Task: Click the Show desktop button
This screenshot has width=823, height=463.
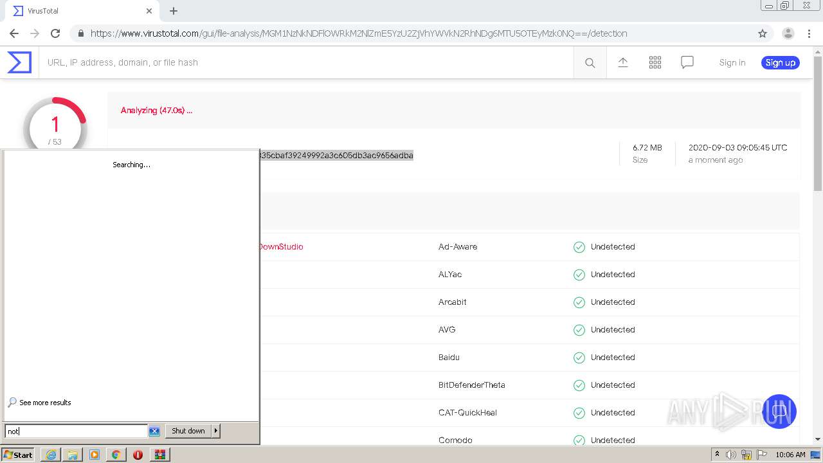Action: pyautogui.click(x=816, y=455)
